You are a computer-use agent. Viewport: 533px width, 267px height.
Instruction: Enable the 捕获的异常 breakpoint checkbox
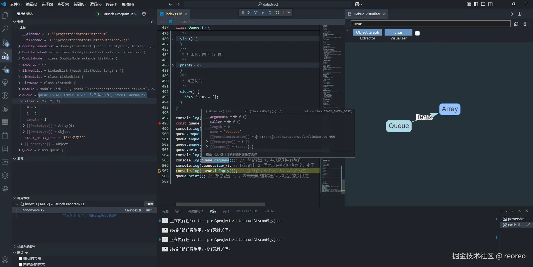[x=20, y=259]
